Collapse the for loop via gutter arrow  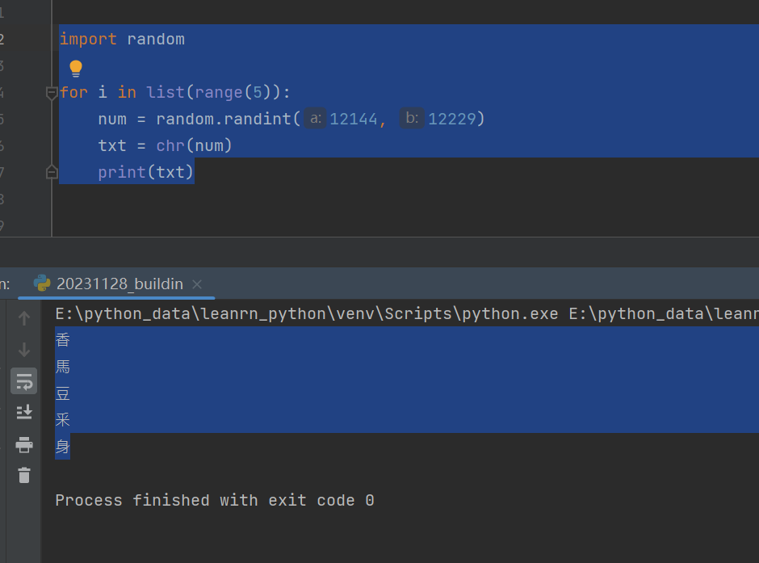click(51, 92)
